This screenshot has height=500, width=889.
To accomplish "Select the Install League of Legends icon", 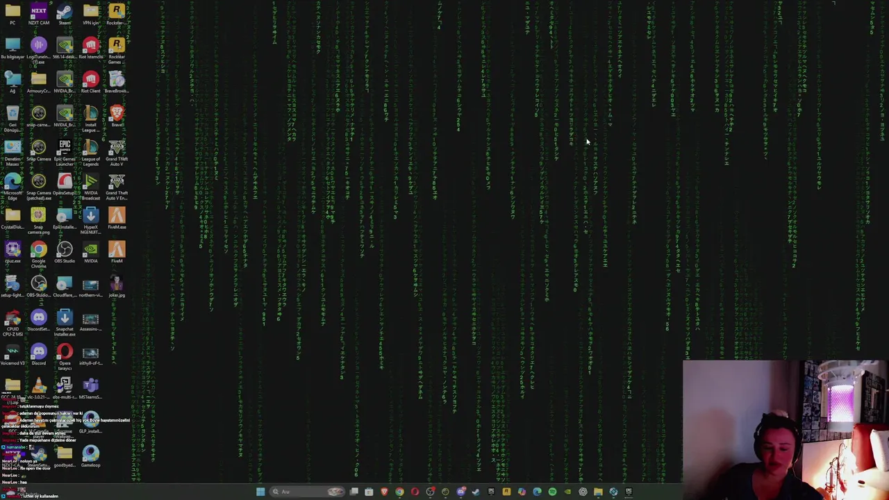I will [90, 118].
